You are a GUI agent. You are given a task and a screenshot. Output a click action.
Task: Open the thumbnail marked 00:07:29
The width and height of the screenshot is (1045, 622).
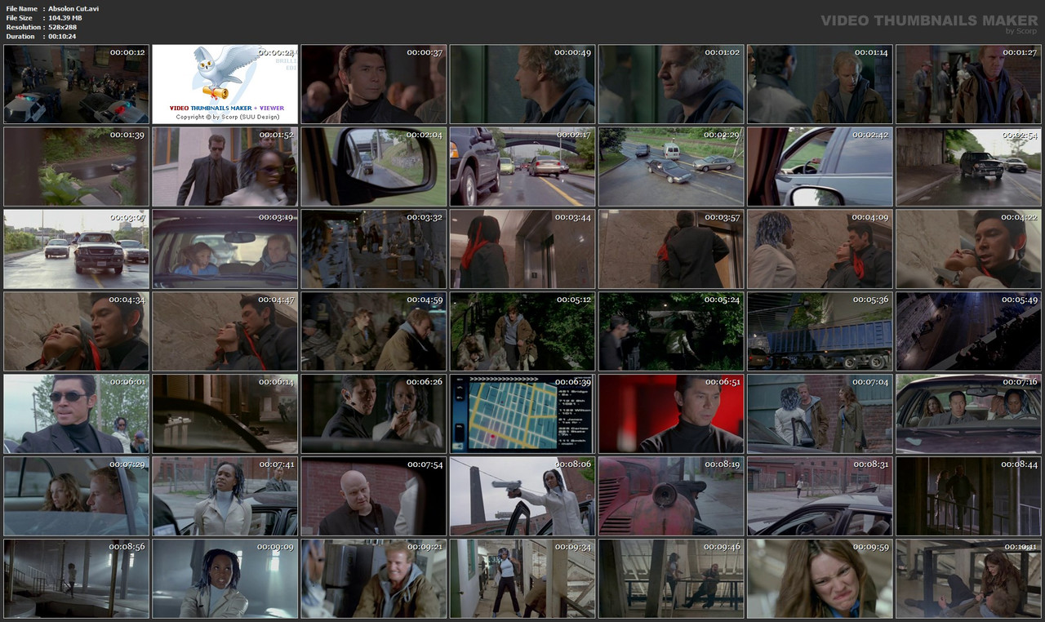(77, 496)
